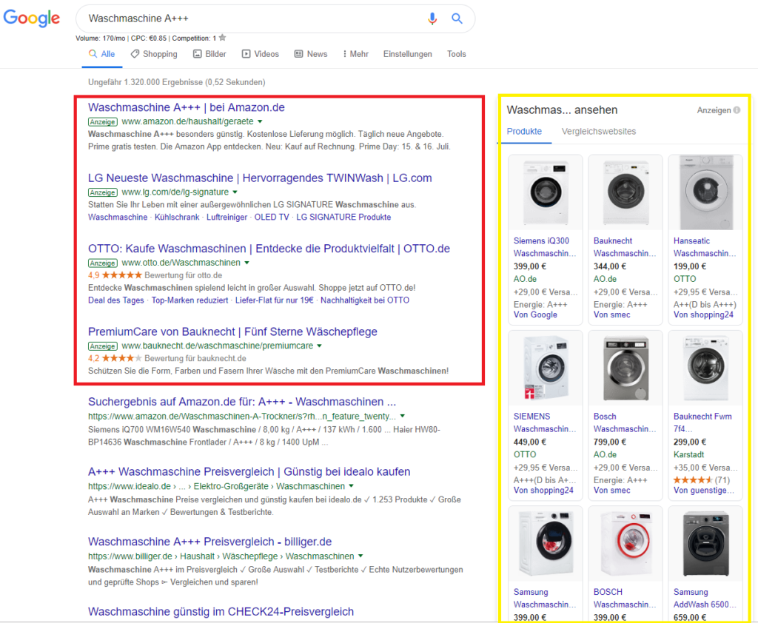Expand dropdown arrow next to bauknecht.de URL
The width and height of the screenshot is (758, 623).
click(x=319, y=346)
